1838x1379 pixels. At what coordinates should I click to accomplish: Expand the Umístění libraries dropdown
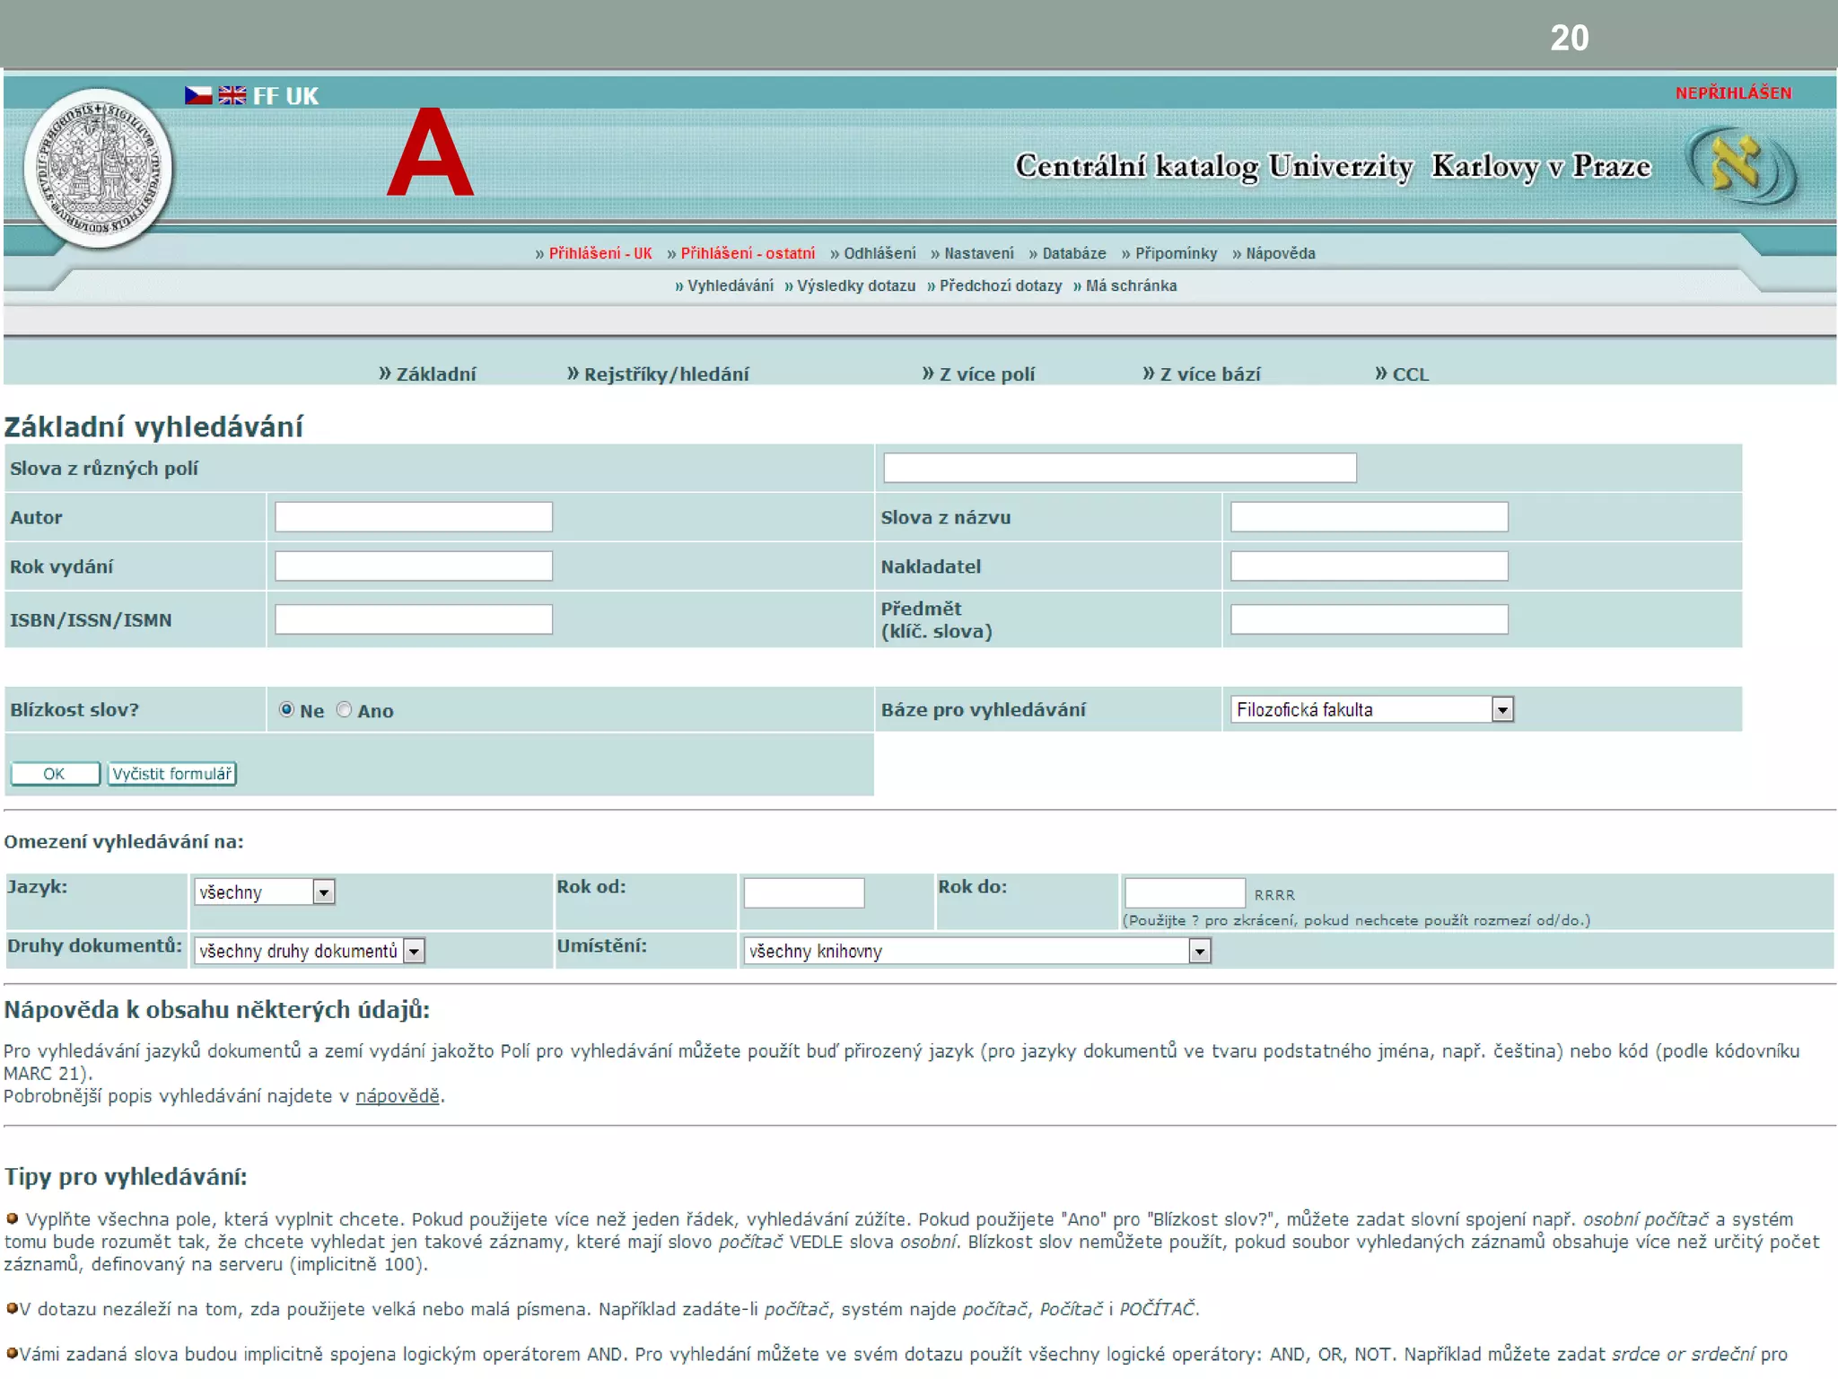click(x=1199, y=951)
